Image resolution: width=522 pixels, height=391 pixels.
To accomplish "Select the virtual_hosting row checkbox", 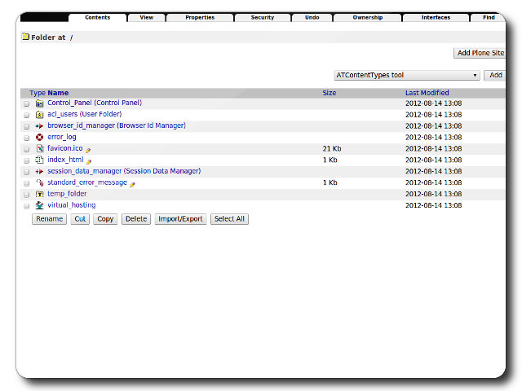I will pyautogui.click(x=27, y=207).
